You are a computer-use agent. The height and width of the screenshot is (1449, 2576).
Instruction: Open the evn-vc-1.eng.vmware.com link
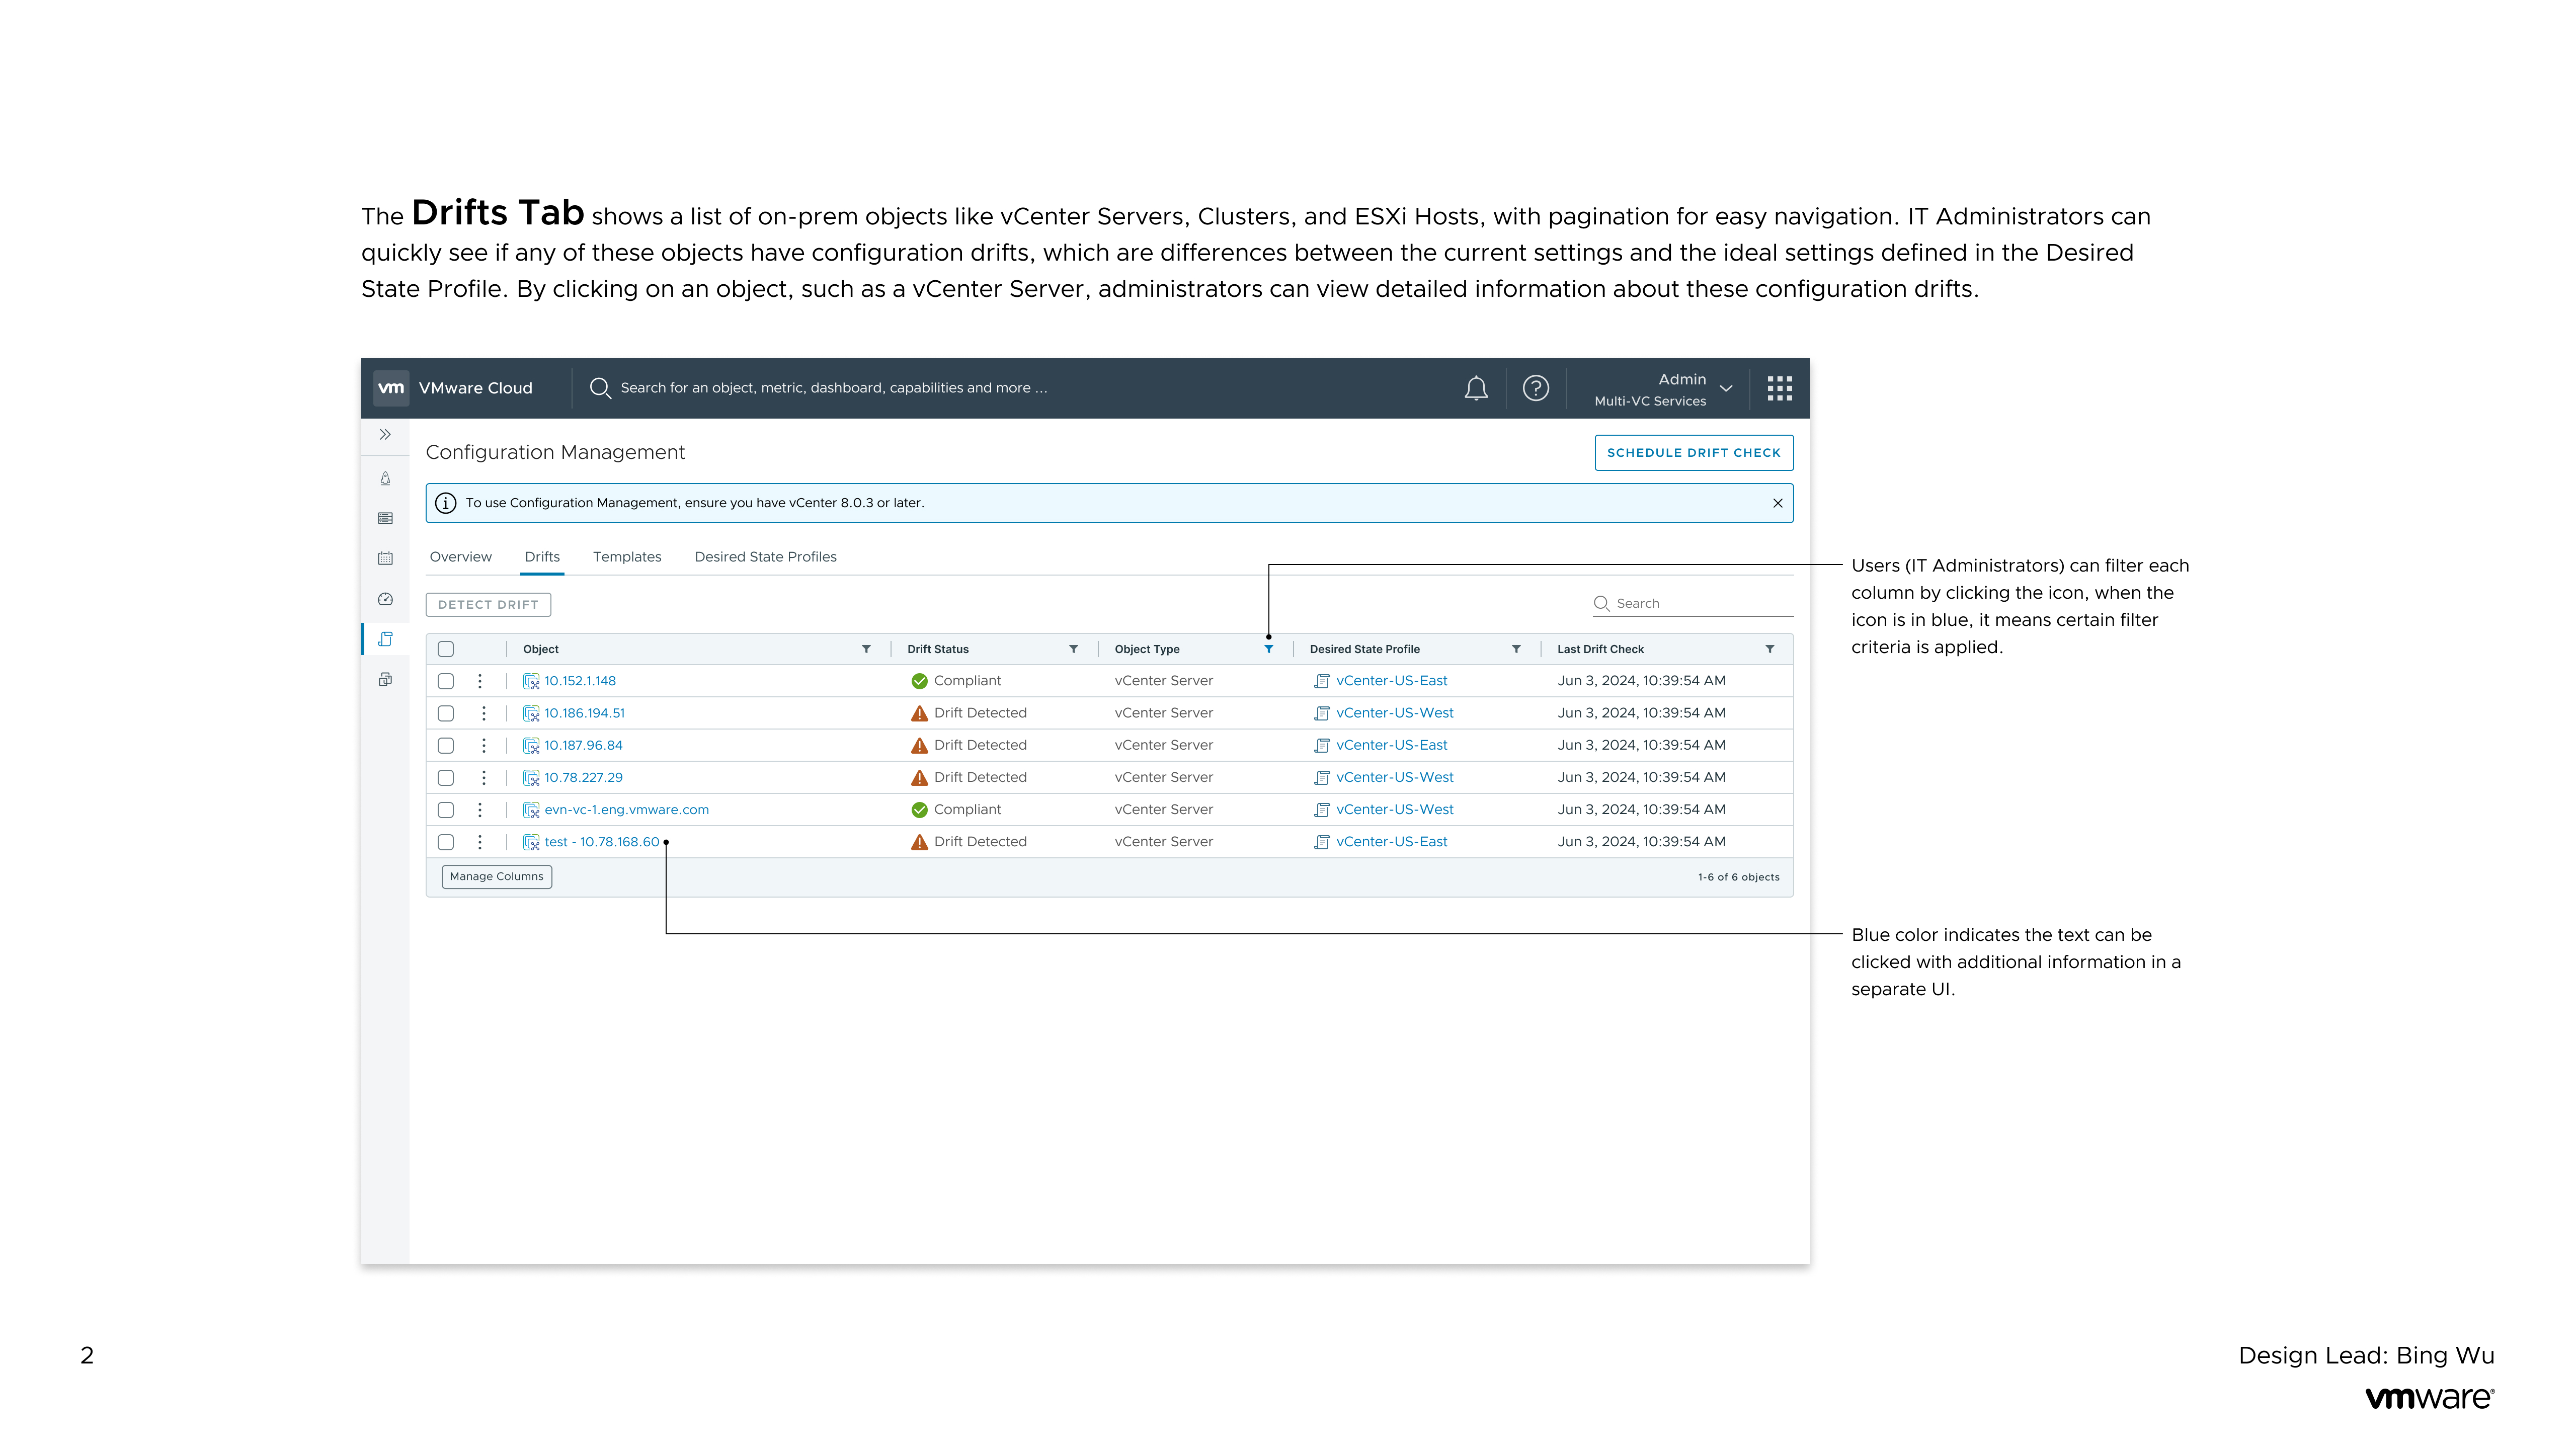626,810
